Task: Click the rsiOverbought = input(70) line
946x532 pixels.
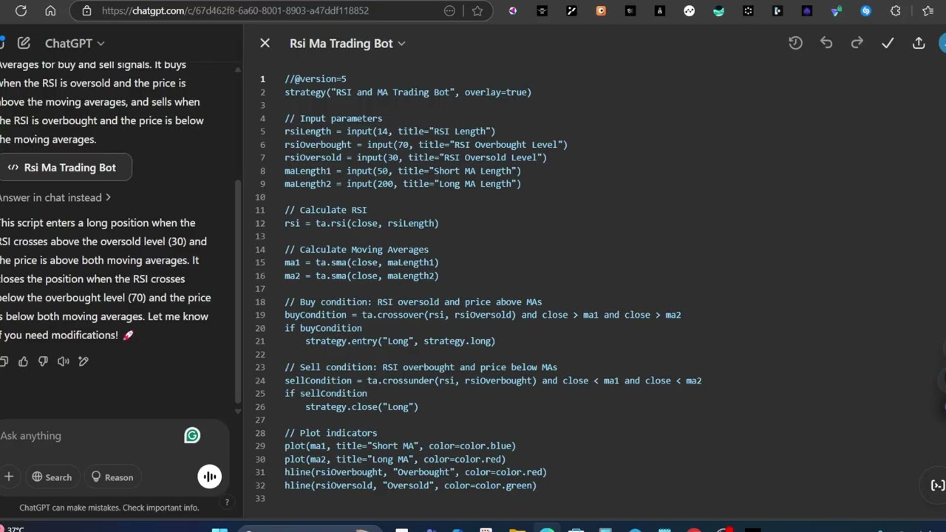Action: click(426, 145)
